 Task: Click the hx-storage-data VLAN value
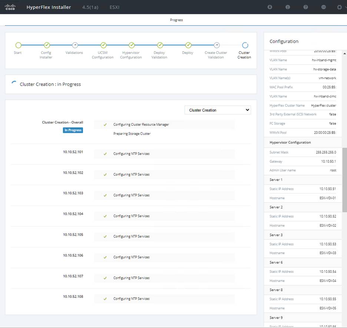(325, 69)
